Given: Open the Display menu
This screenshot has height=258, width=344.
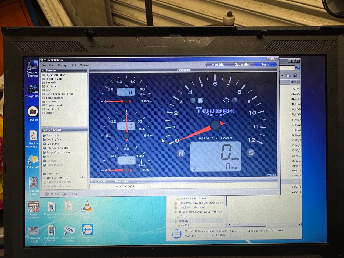Looking at the screenshot, I should [62, 65].
